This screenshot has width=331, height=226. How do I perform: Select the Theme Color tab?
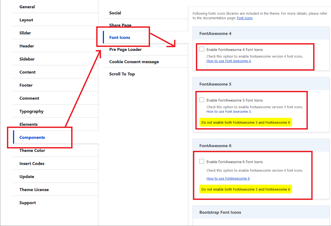[32, 151]
